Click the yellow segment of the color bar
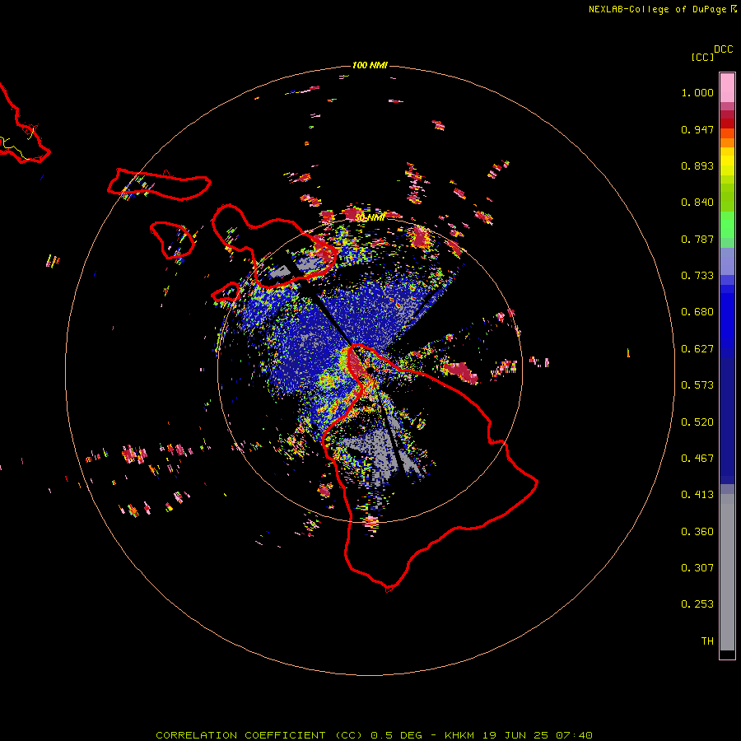 (727, 162)
